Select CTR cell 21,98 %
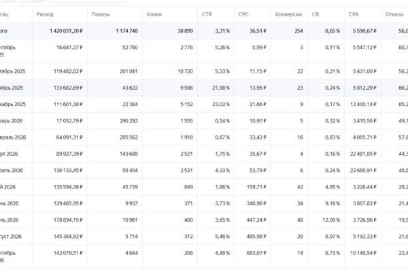Viewport: 408px width, 272px height. 221,88
